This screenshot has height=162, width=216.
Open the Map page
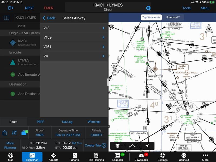(x=11, y=157)
